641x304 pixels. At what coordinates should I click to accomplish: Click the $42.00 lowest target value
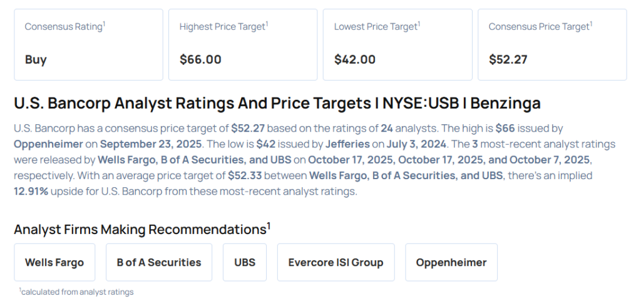(355, 60)
